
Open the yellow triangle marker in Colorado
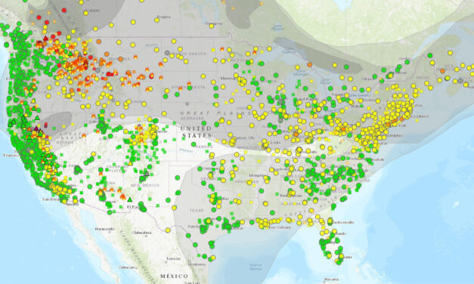tap(130, 163)
